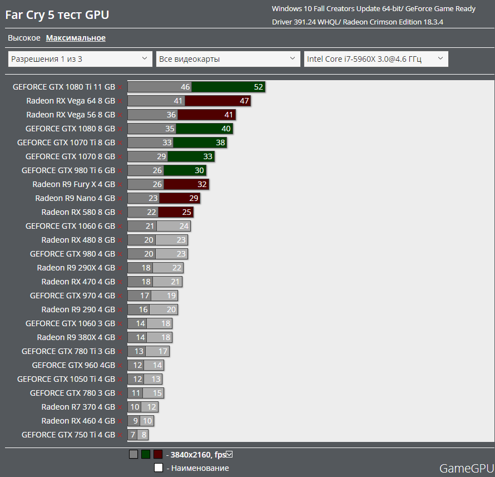The height and width of the screenshot is (477, 495).
Task: Click the Radeon RX Vega 64 8 GB label
Action: [x=71, y=101]
